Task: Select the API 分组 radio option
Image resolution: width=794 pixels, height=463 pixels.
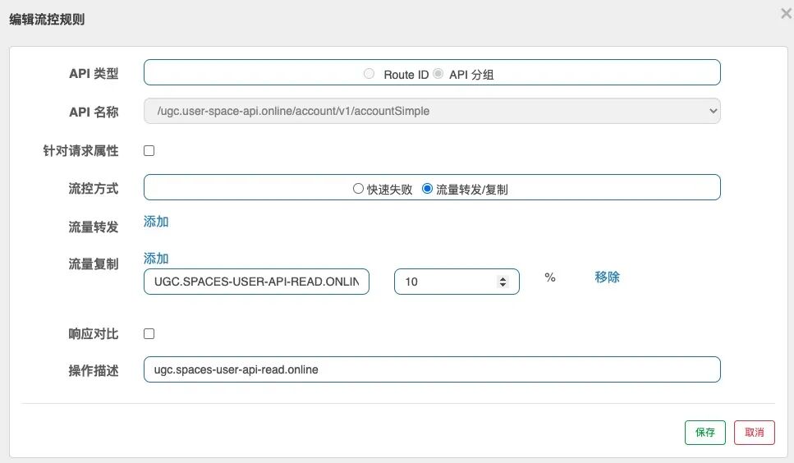Action: [x=438, y=74]
